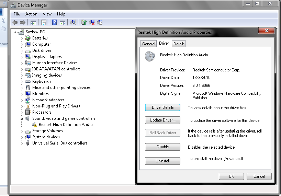Confirm the properties dialog with OK

(231, 176)
